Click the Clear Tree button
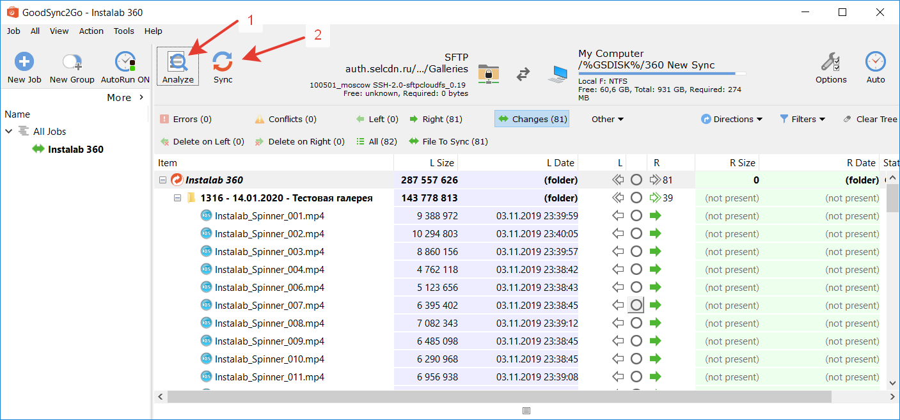 (870, 119)
